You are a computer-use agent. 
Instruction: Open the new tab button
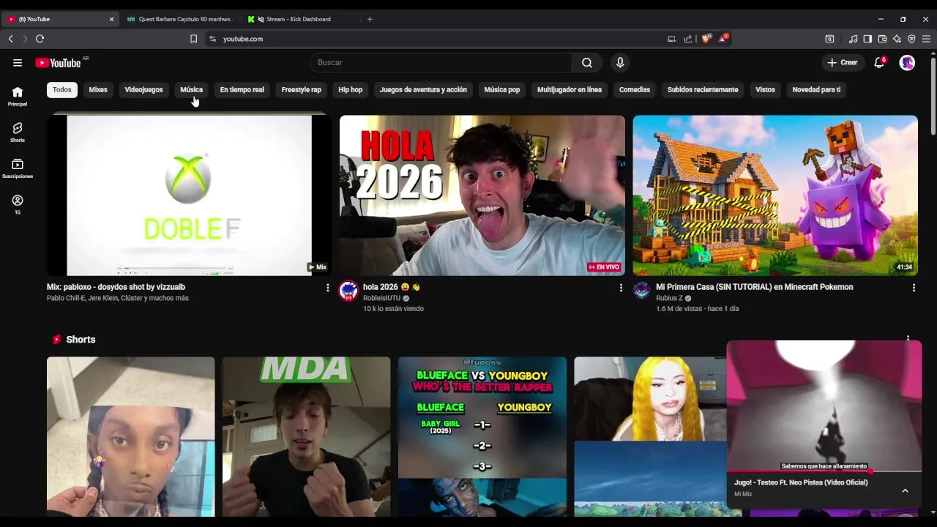370,19
